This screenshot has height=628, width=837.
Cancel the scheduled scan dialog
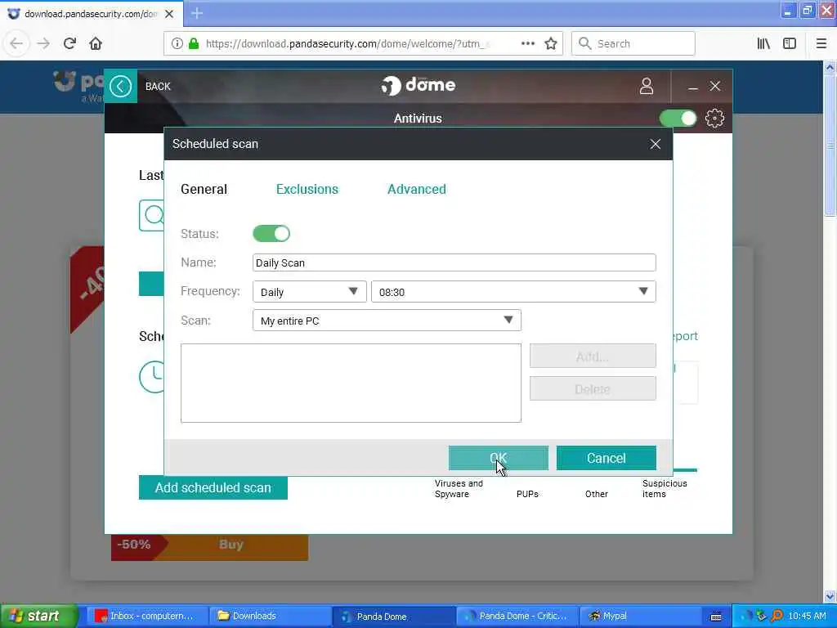click(x=606, y=458)
